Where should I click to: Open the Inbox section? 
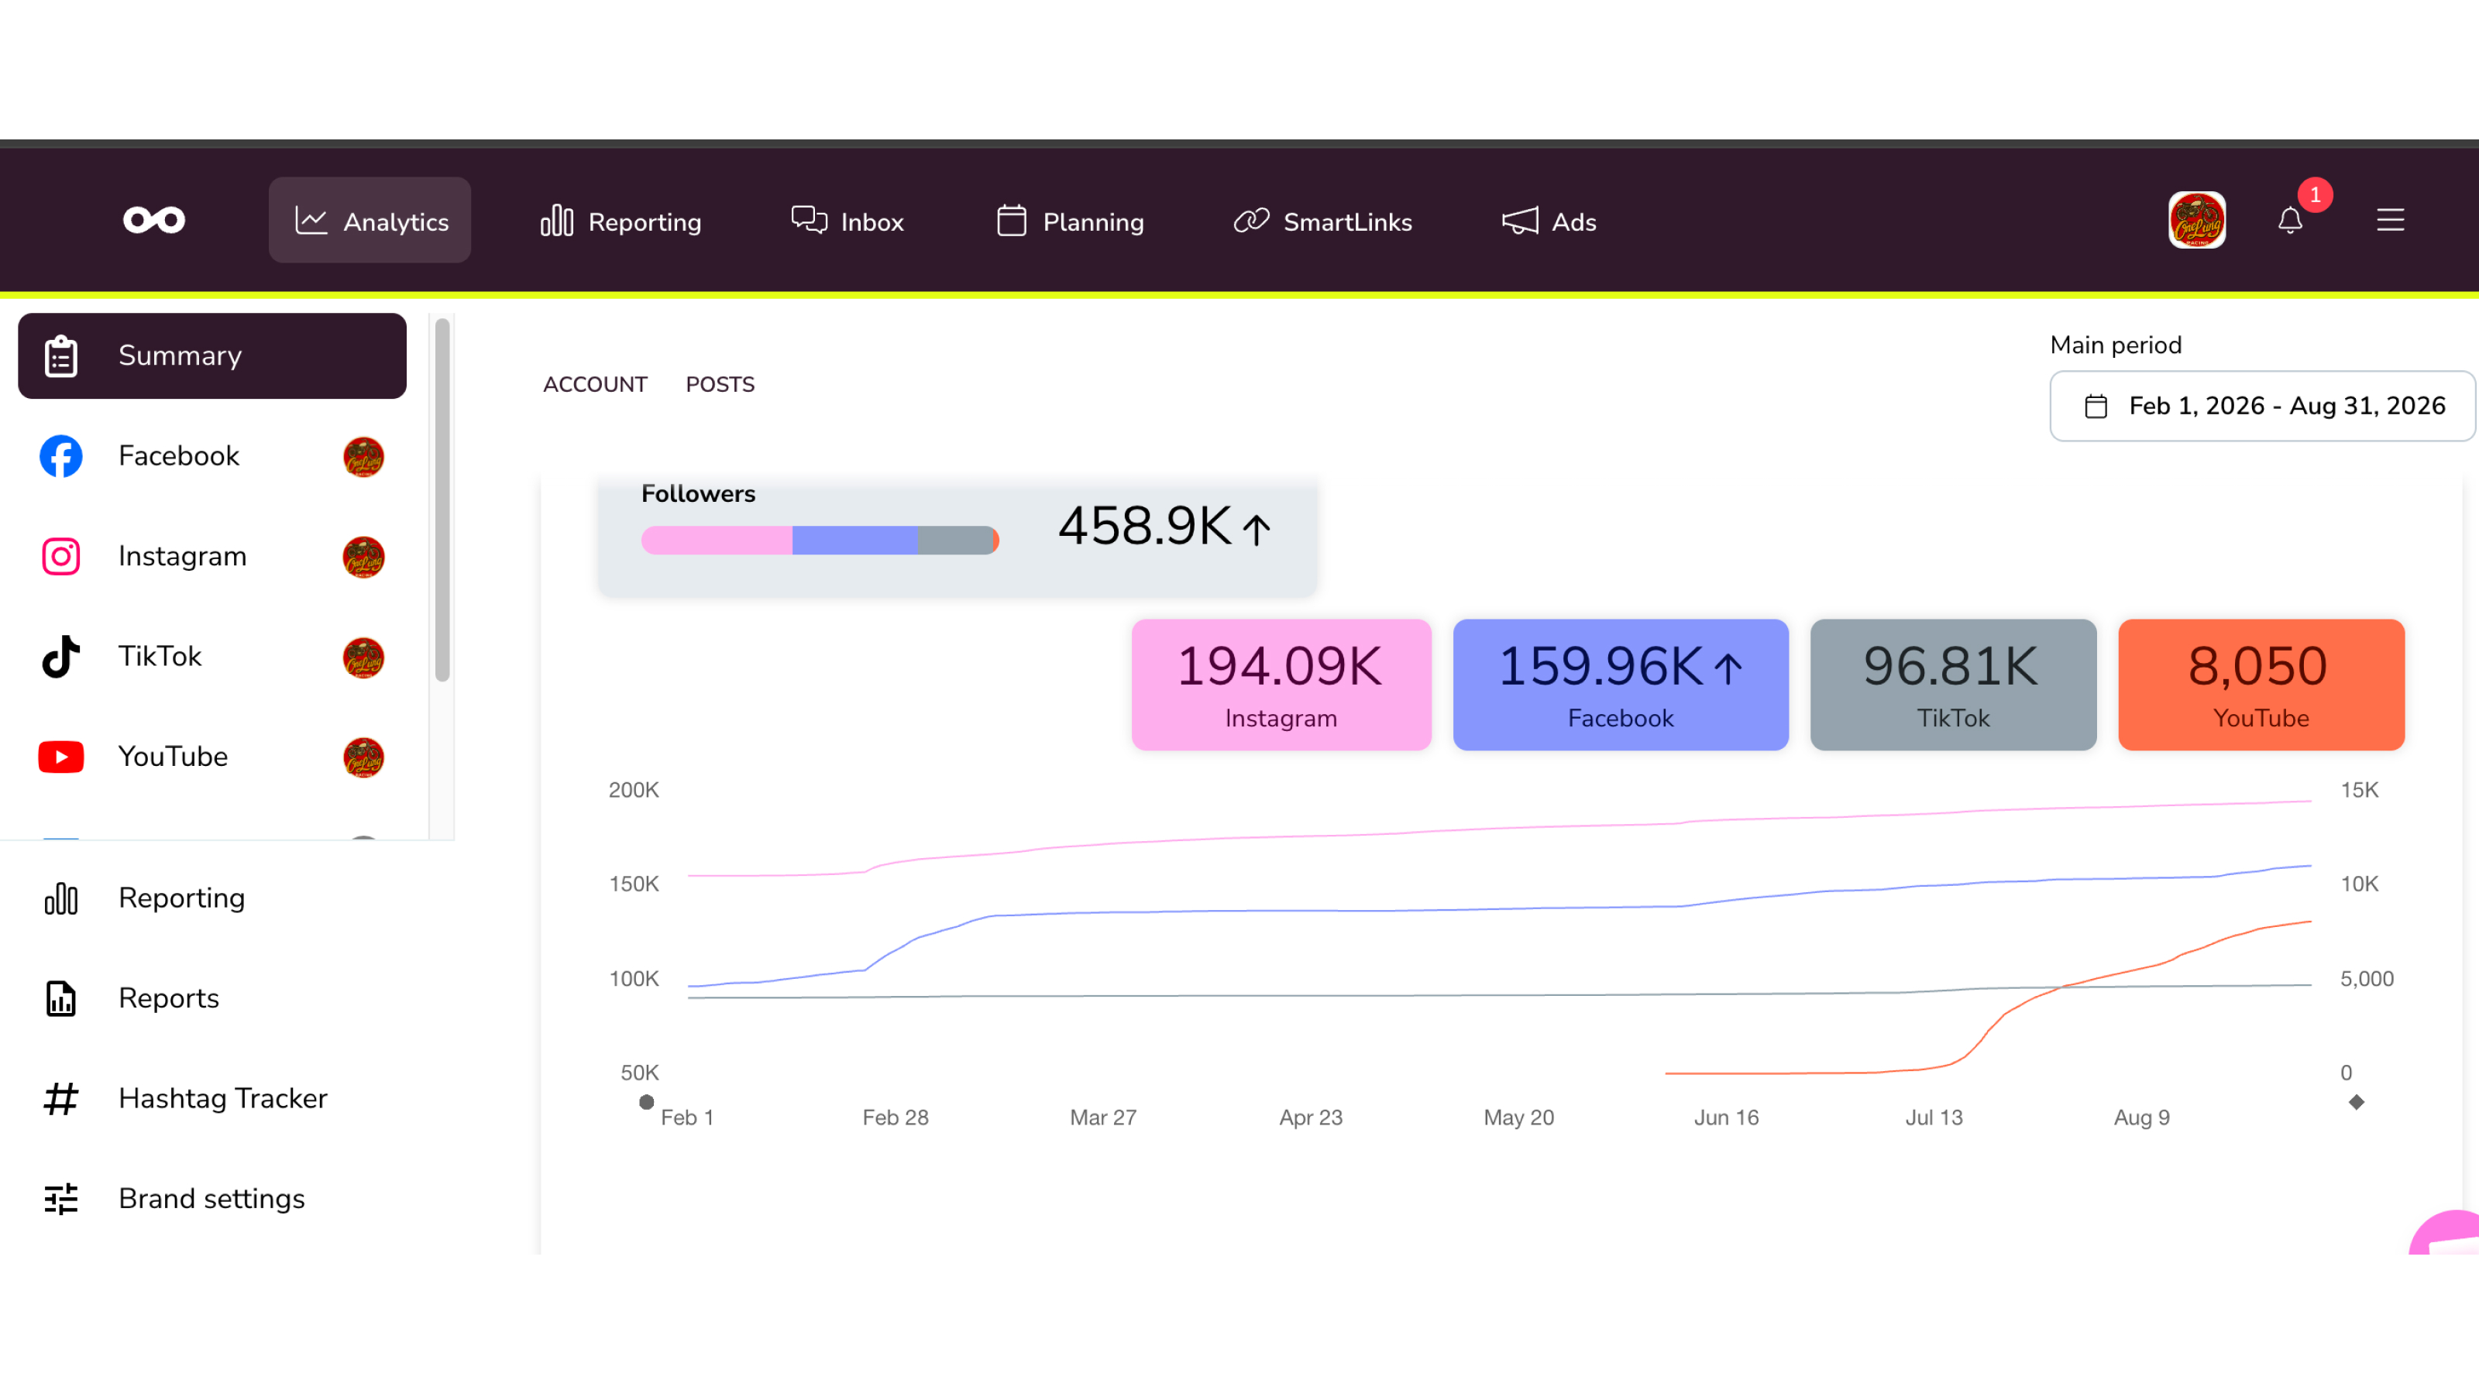(x=848, y=221)
